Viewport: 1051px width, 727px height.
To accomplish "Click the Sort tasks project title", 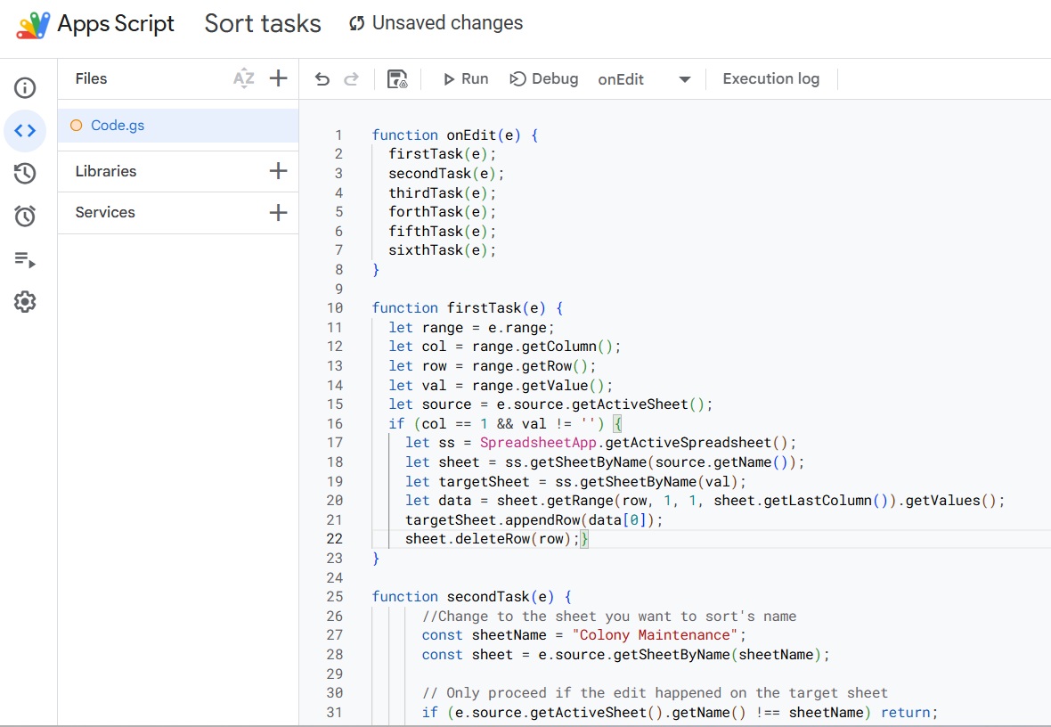I will click(x=263, y=23).
